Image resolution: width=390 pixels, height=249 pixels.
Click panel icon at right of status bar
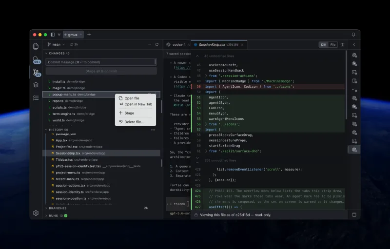tap(354, 215)
